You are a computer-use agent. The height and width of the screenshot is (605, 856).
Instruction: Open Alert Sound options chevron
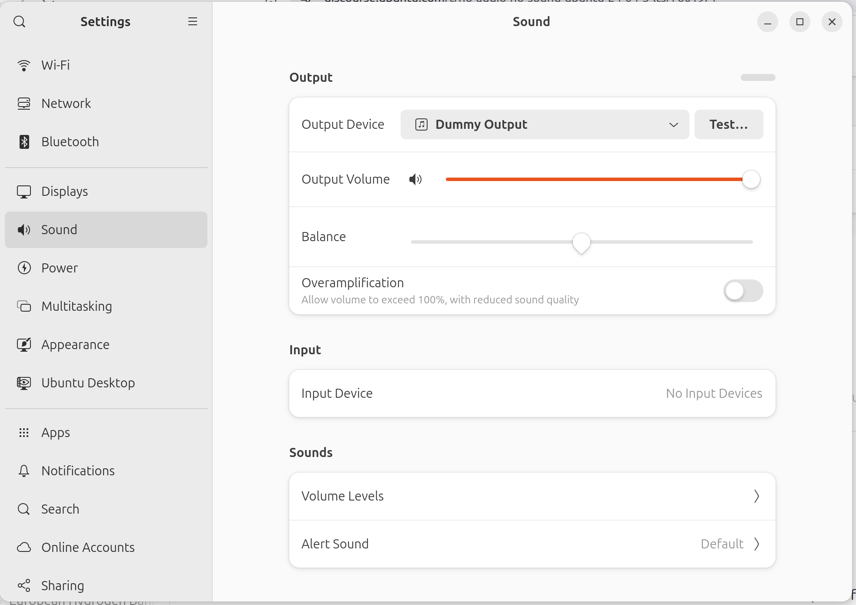point(756,544)
